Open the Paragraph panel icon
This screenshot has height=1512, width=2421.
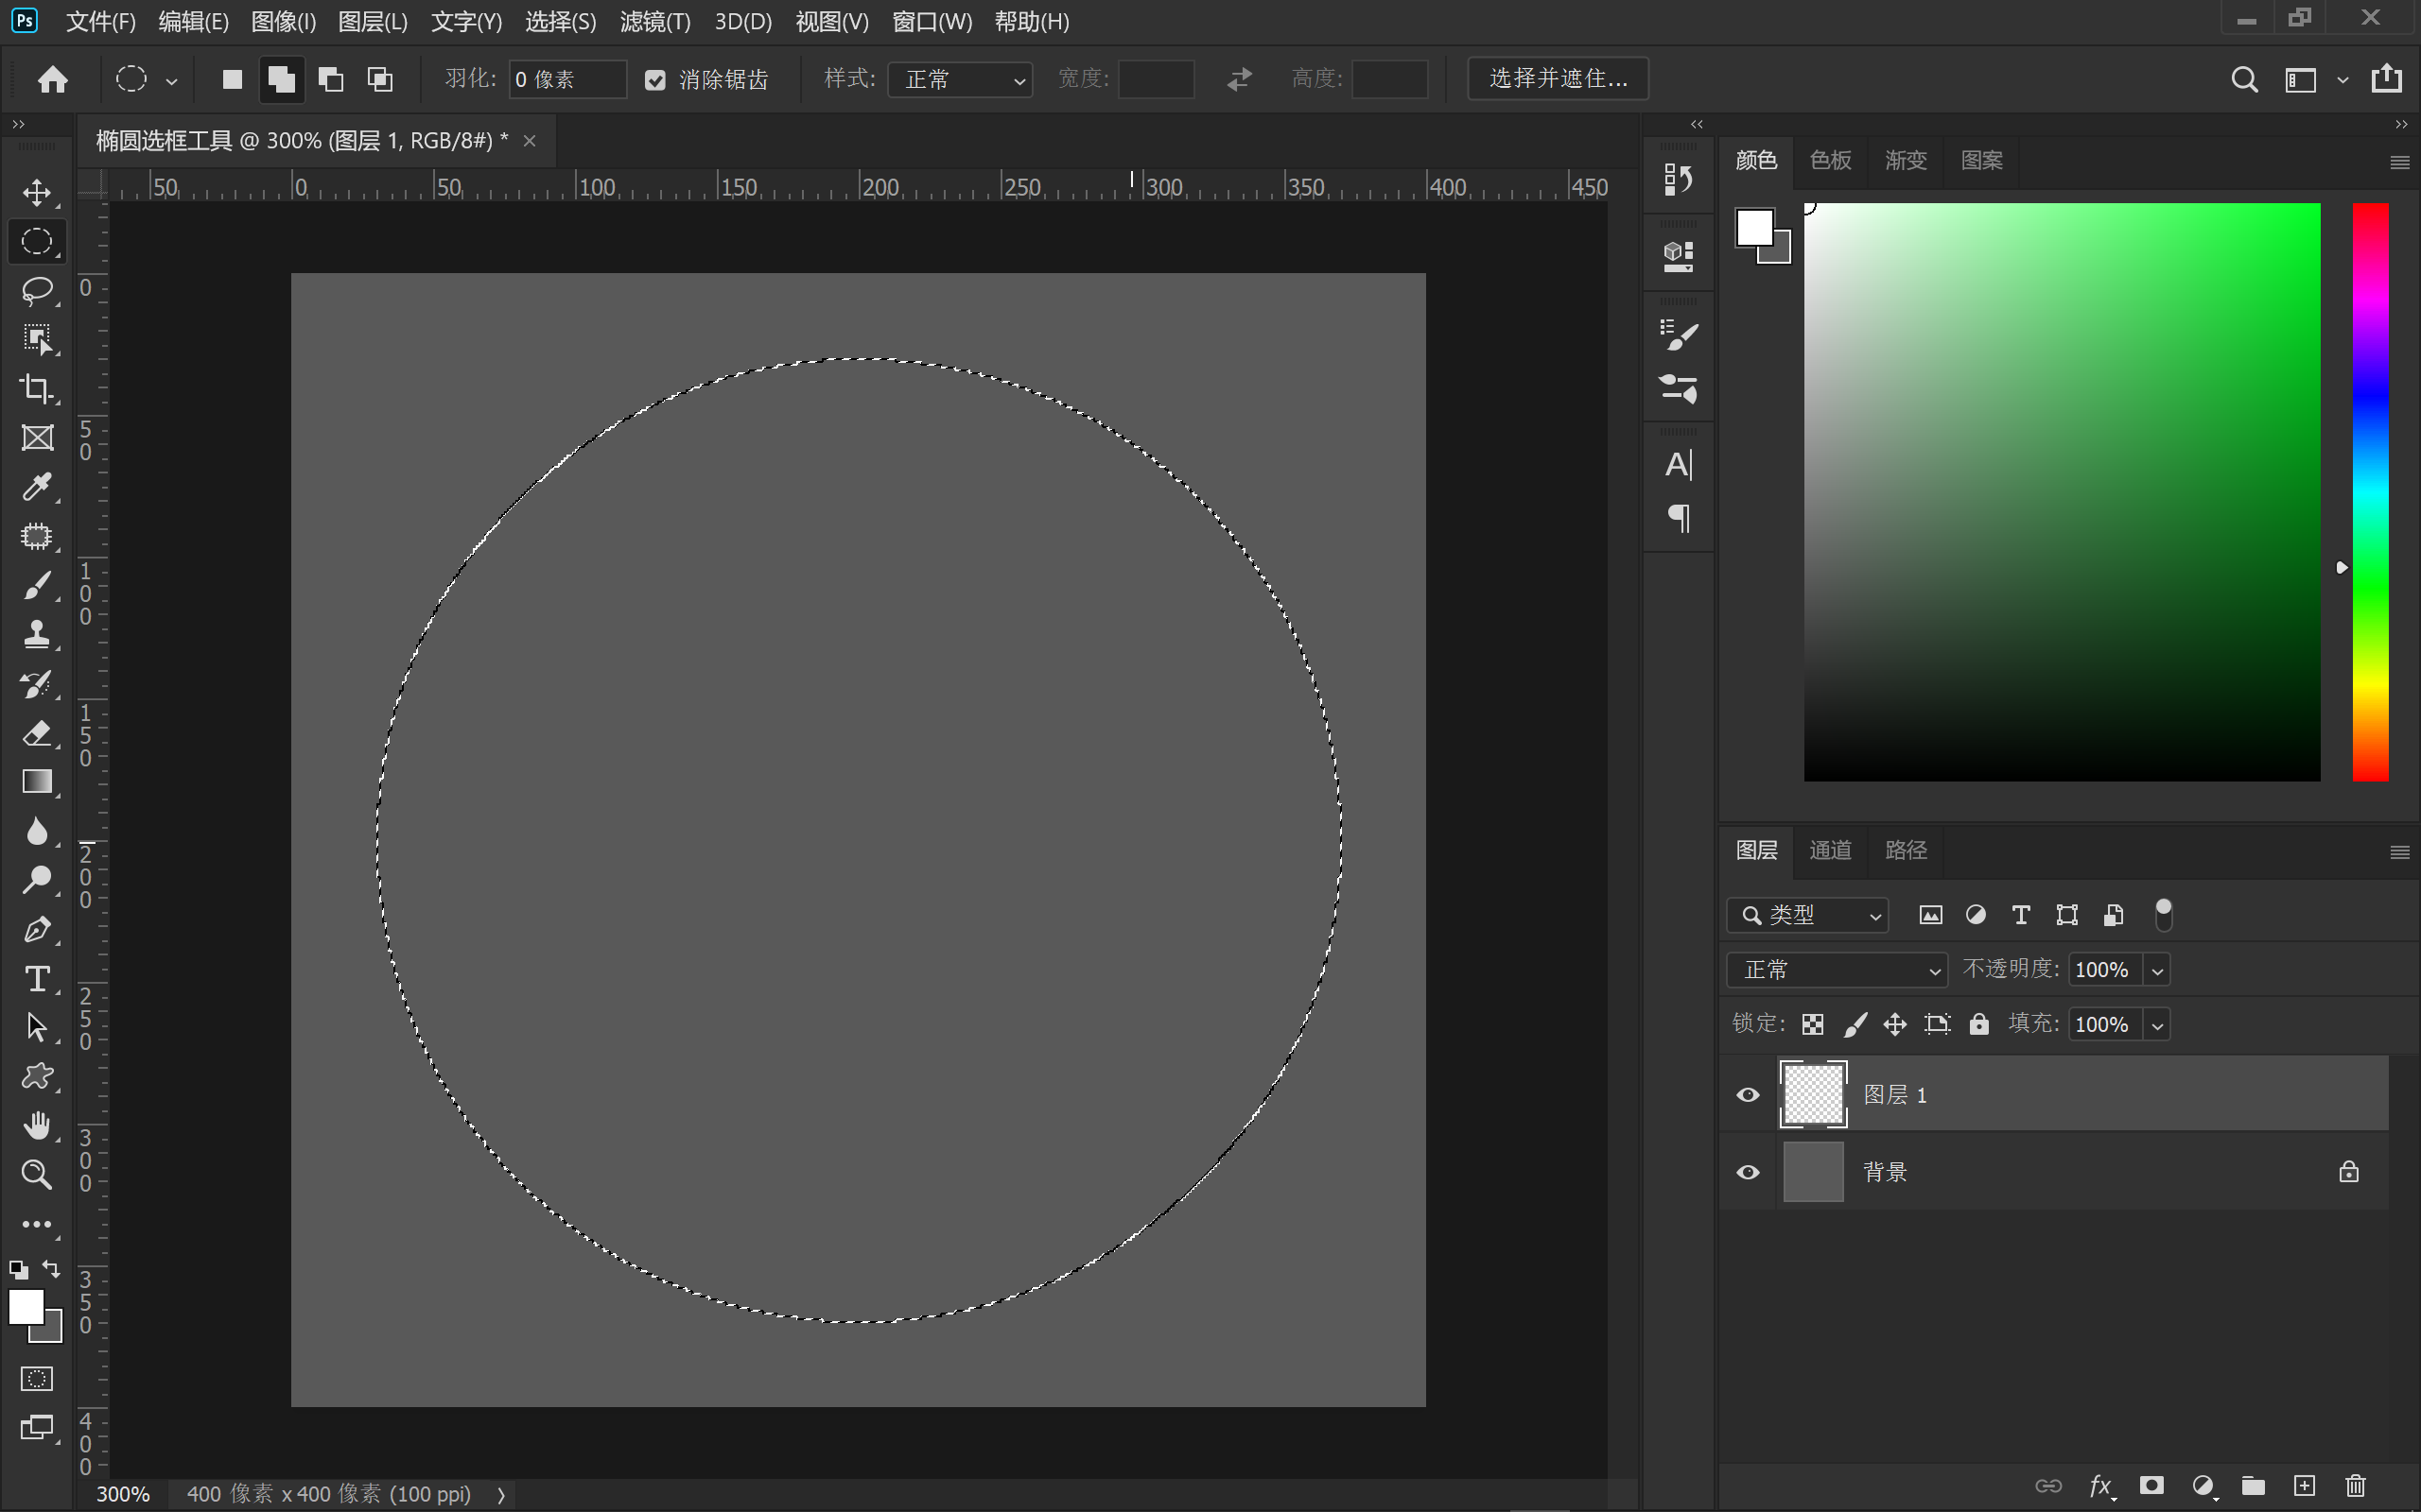1678,517
